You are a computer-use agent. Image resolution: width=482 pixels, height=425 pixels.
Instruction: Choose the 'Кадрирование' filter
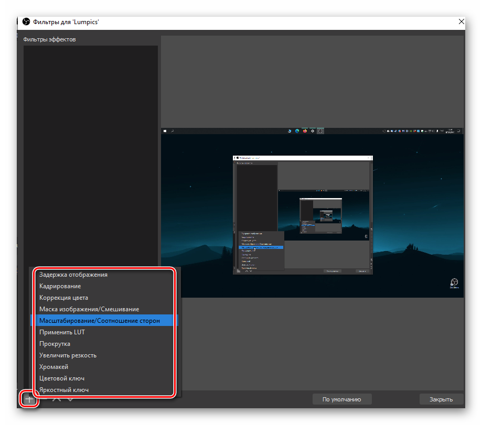pyautogui.click(x=60, y=286)
